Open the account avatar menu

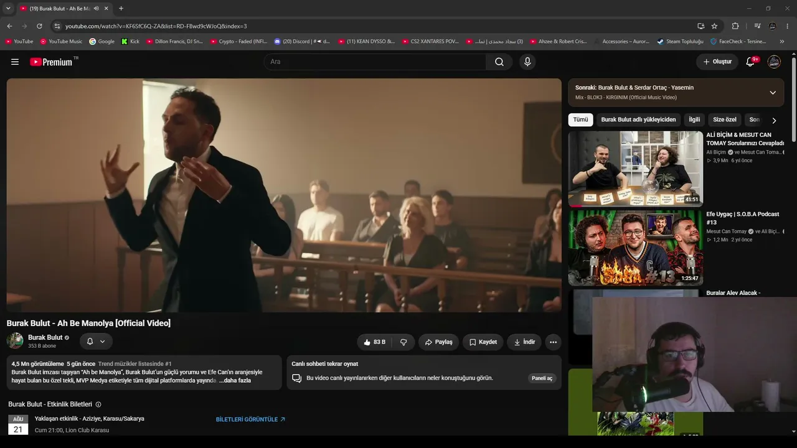point(774,62)
